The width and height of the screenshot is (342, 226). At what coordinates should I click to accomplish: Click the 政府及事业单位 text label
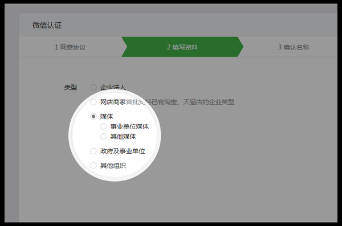123,151
